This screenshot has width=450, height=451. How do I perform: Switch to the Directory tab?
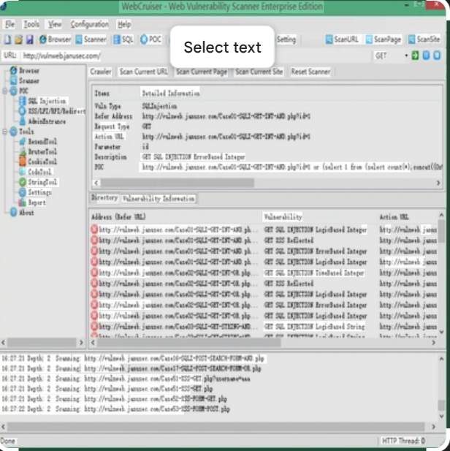(x=104, y=197)
